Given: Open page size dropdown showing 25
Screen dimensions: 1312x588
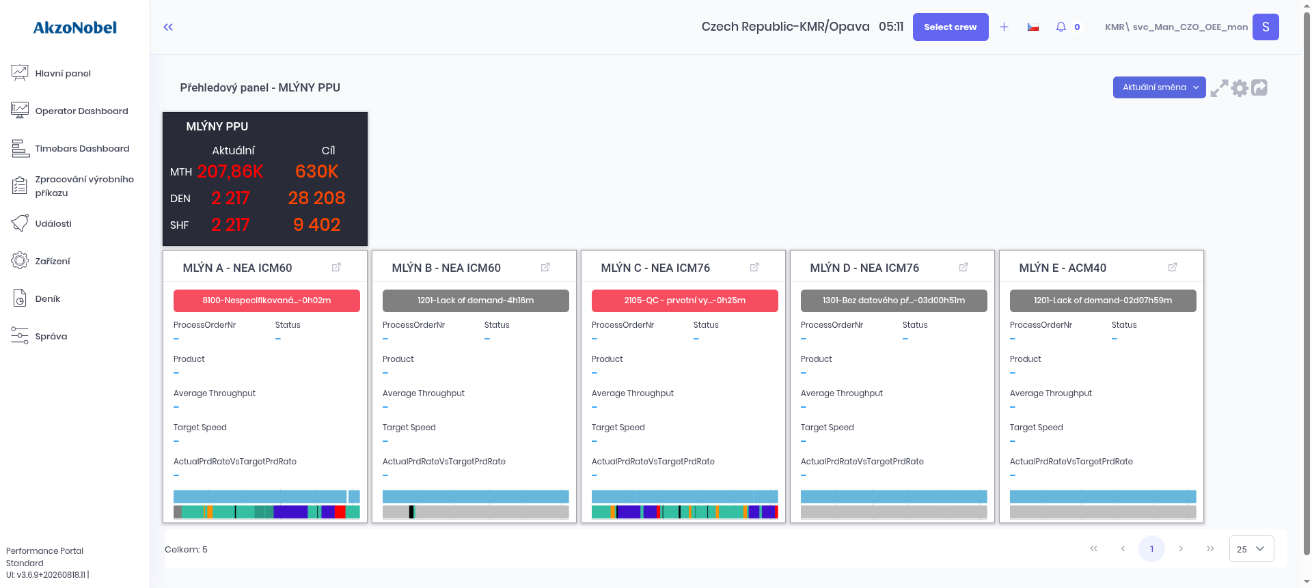Looking at the screenshot, I should (1251, 549).
